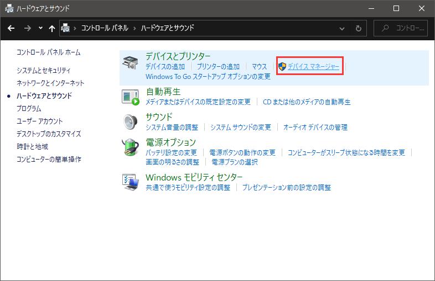Open ユーザー アカウント in sidebar

[x=40, y=121]
